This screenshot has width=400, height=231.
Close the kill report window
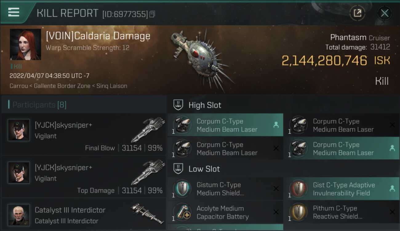[x=384, y=13]
